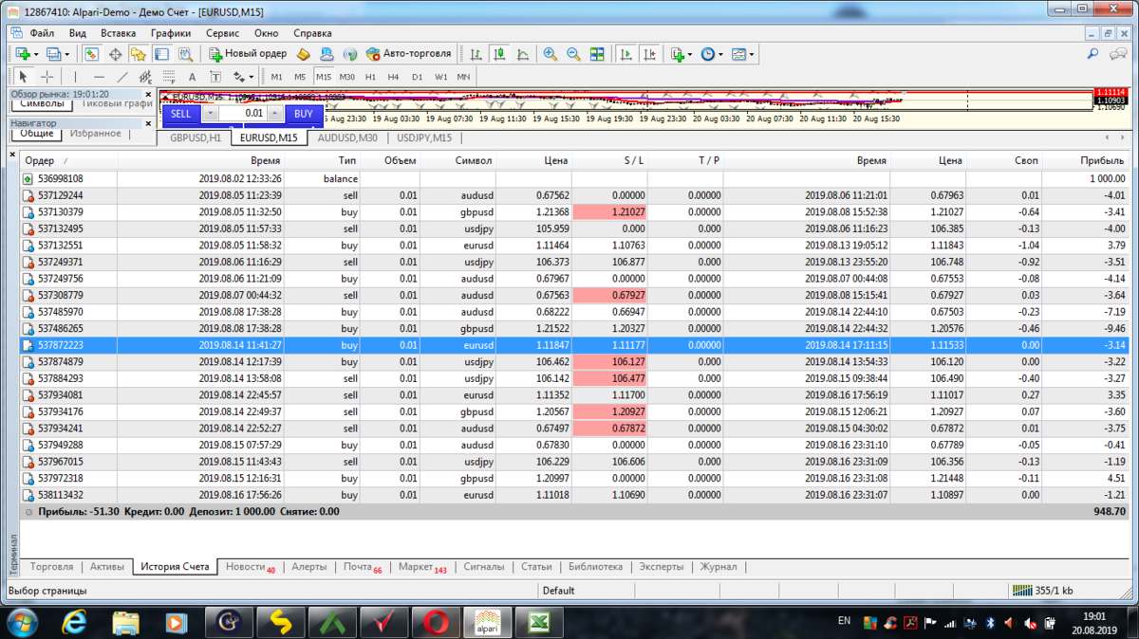The image size is (1139, 639).
Task: Click the blue SELL button
Action: (x=180, y=114)
